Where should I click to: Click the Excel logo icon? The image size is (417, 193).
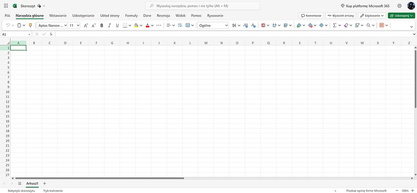(x=15, y=6)
